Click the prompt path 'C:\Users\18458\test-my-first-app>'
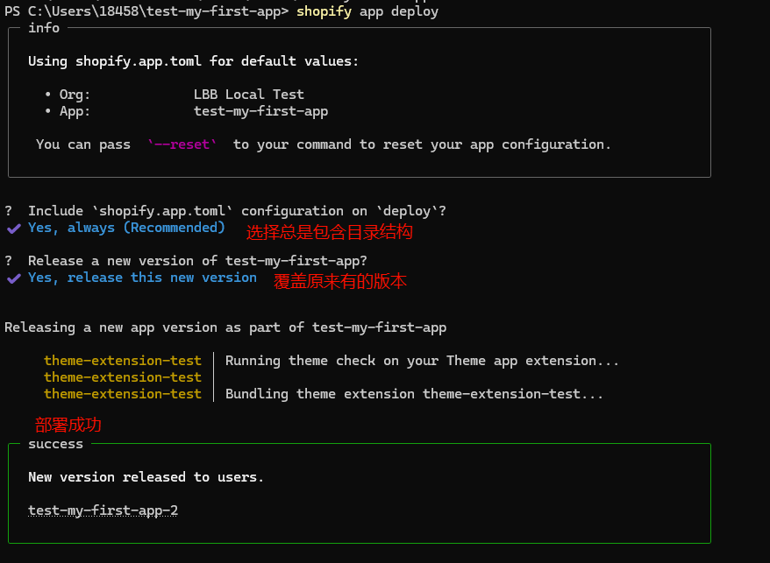The image size is (770, 563). click(158, 11)
